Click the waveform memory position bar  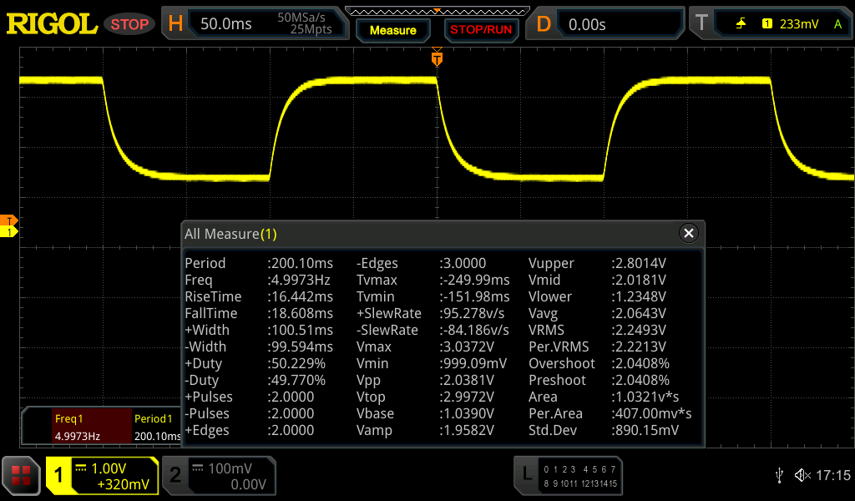(x=437, y=11)
